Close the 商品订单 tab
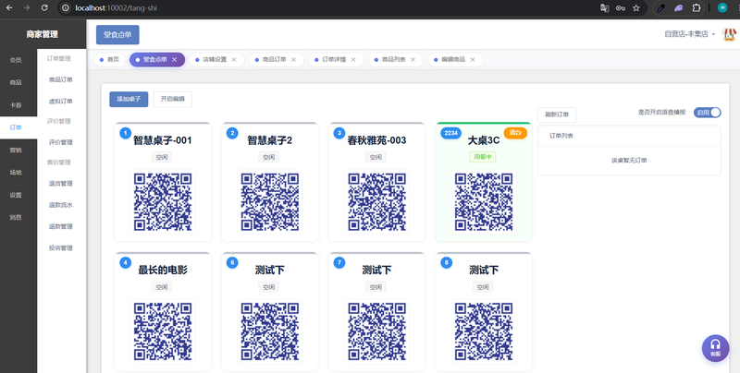This screenshot has height=373, width=740. tap(293, 60)
